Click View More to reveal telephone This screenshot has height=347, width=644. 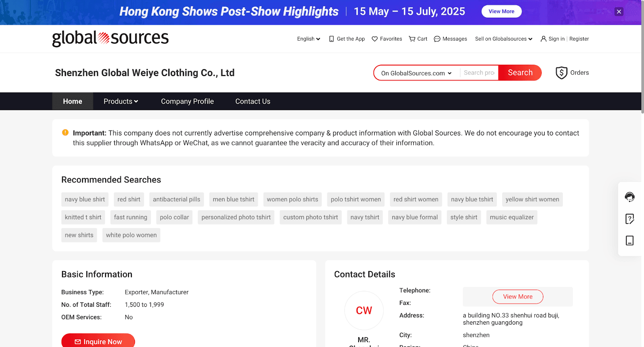click(x=518, y=296)
